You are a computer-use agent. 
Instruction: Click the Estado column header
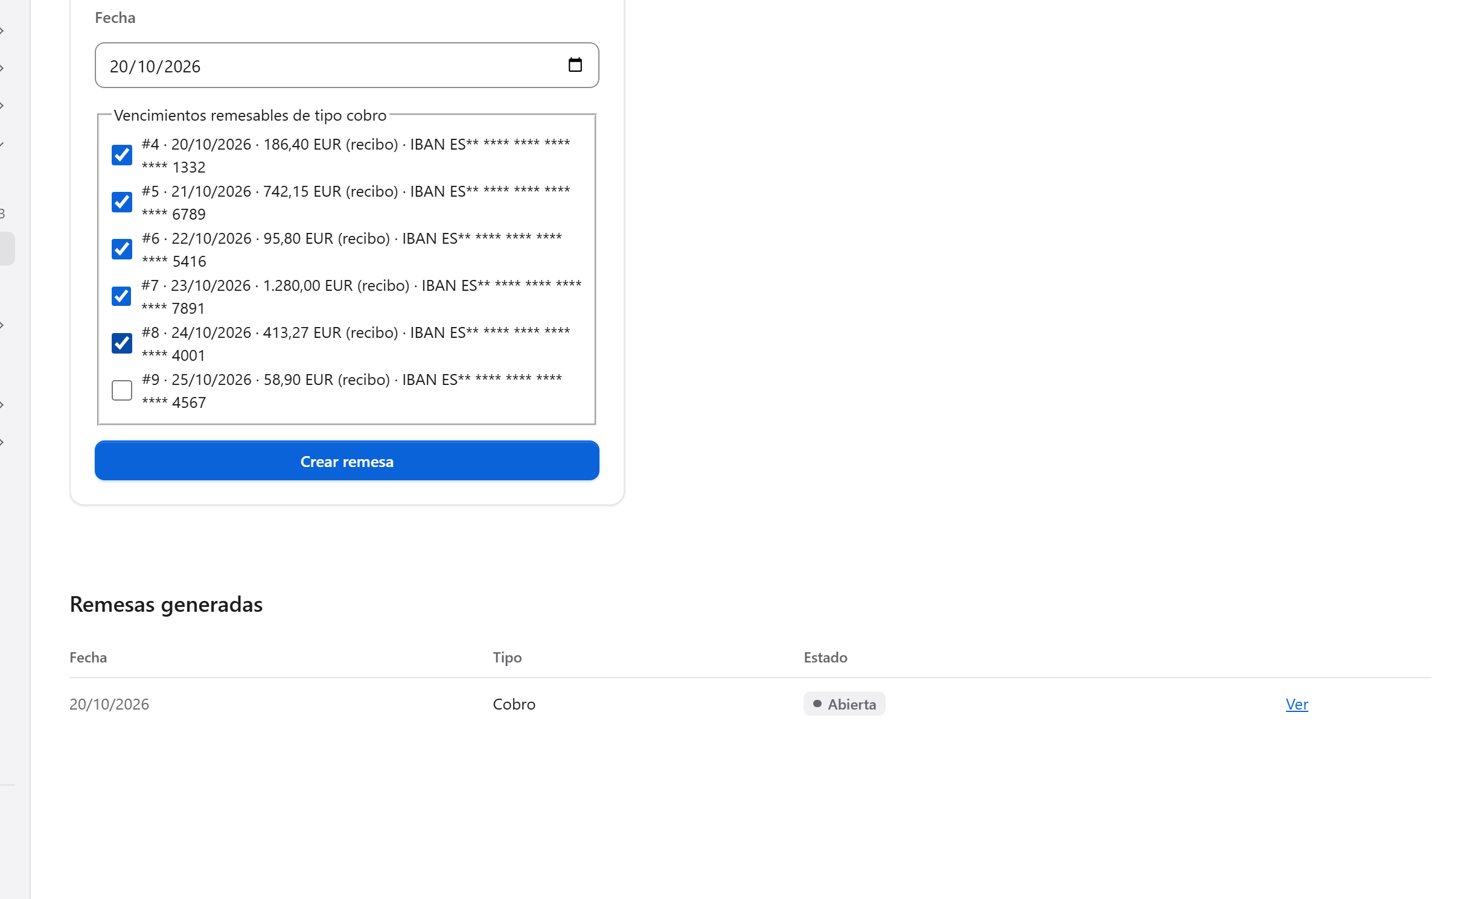[825, 658]
